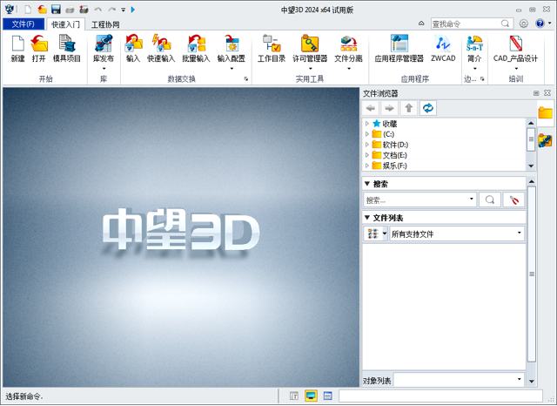Collapse the 文件列表 file list section
This screenshot has width=557, height=406.
(367, 218)
